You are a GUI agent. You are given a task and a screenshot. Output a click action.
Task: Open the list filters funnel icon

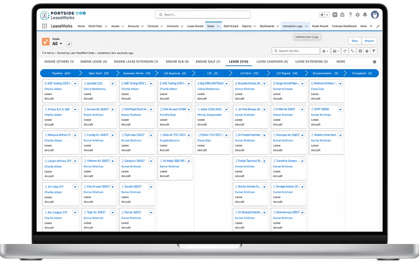tap(374, 51)
